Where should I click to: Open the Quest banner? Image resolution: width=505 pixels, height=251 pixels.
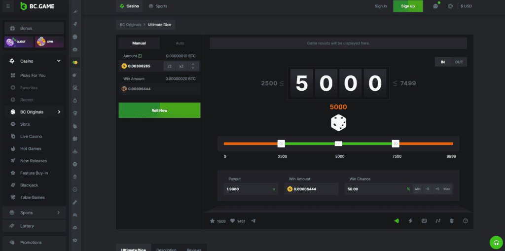coord(19,42)
